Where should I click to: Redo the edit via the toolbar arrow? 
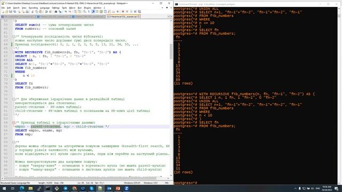[50, 12]
